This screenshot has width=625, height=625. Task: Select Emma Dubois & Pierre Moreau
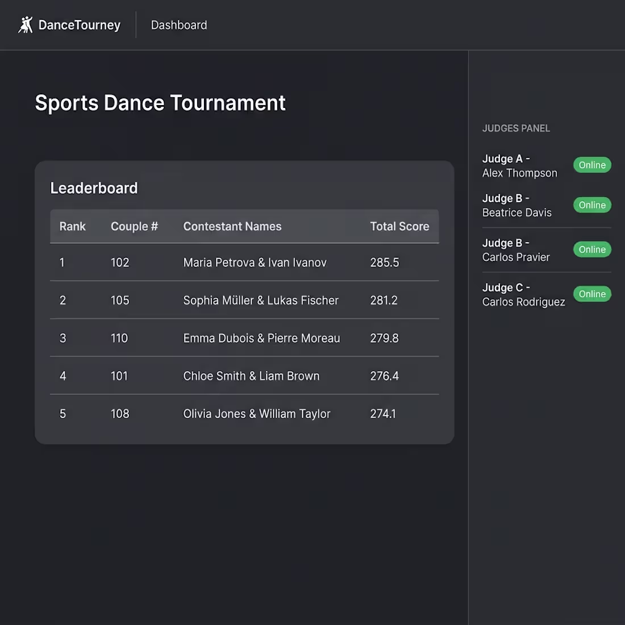(x=261, y=338)
